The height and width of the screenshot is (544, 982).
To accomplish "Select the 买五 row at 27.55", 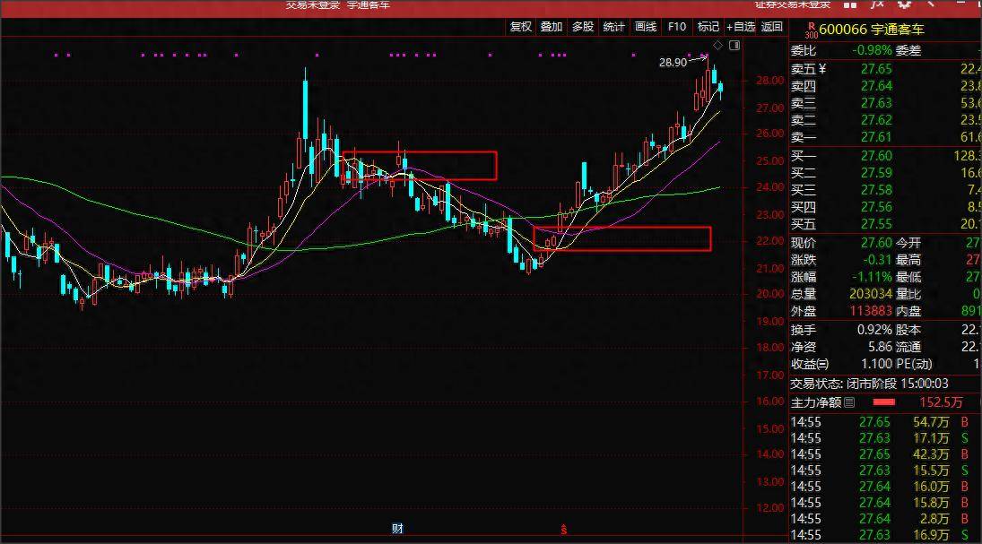I will coord(885,223).
